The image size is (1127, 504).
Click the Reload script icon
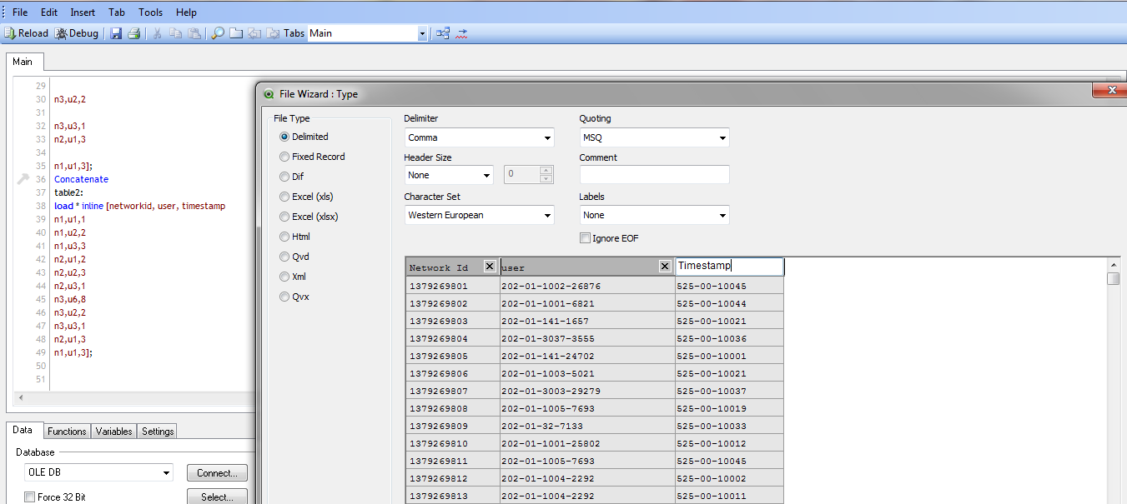26,33
